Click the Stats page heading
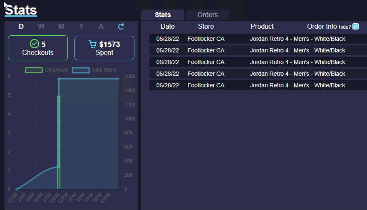The image size is (367, 210). [21, 10]
